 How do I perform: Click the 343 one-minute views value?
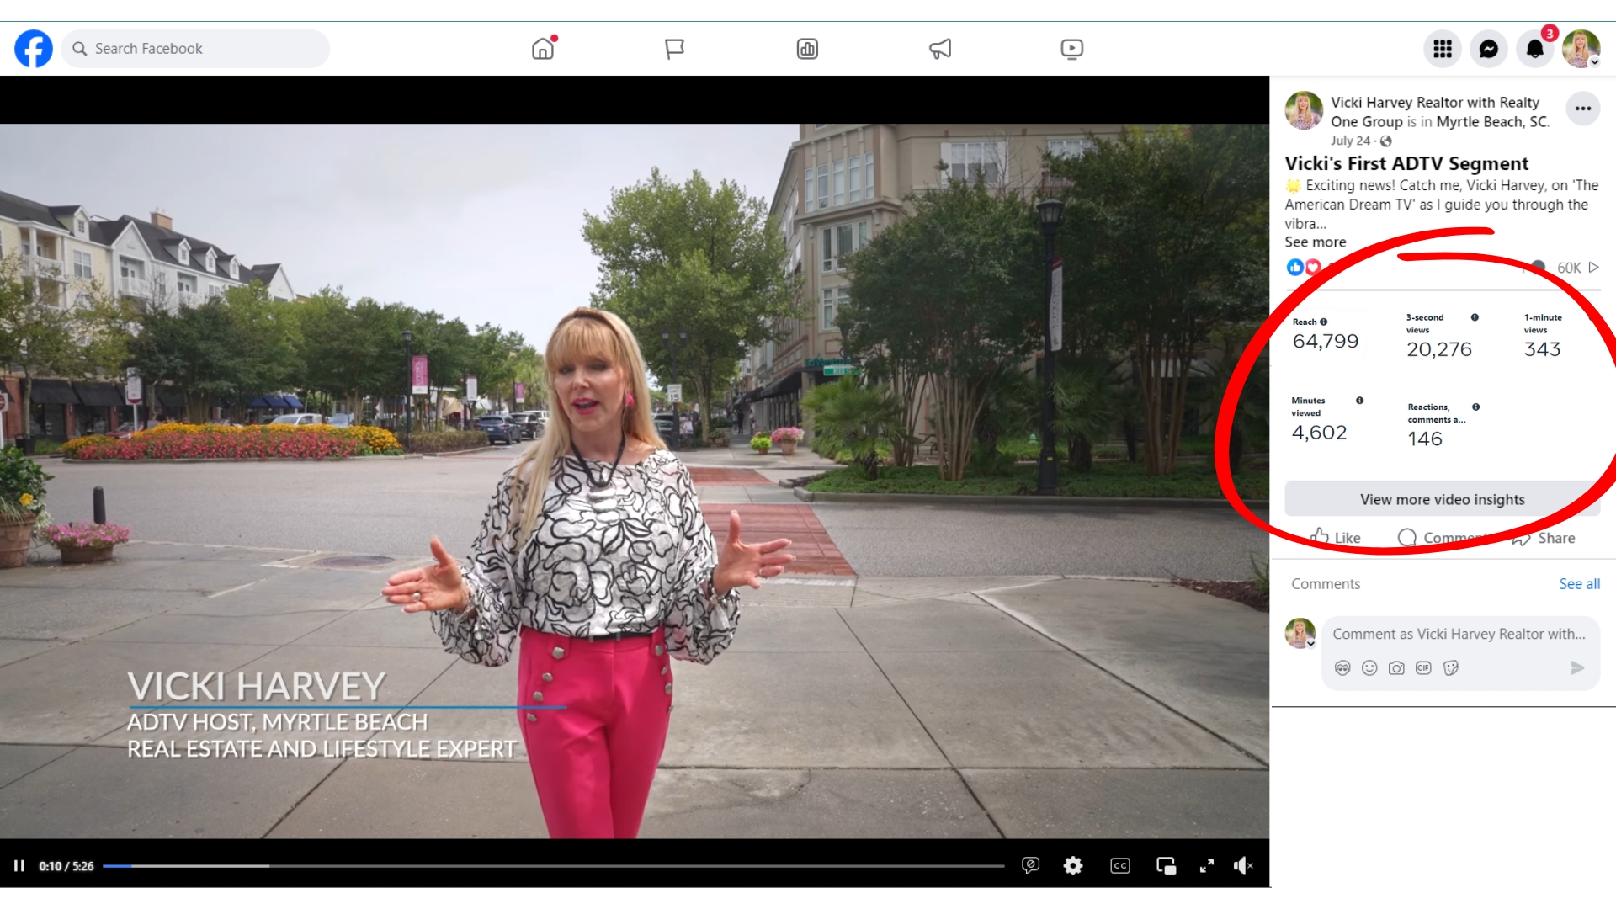(x=1542, y=349)
